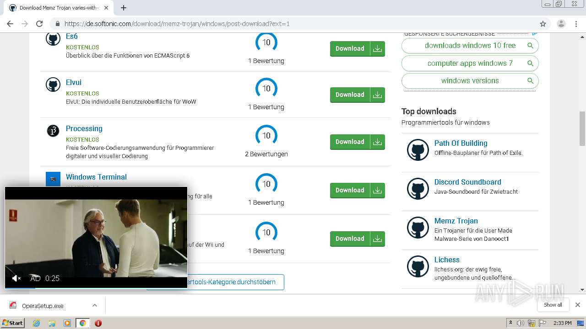Open the Windows Start menu
Screen dimensions: 586x329
pyautogui.click(x=13, y=323)
